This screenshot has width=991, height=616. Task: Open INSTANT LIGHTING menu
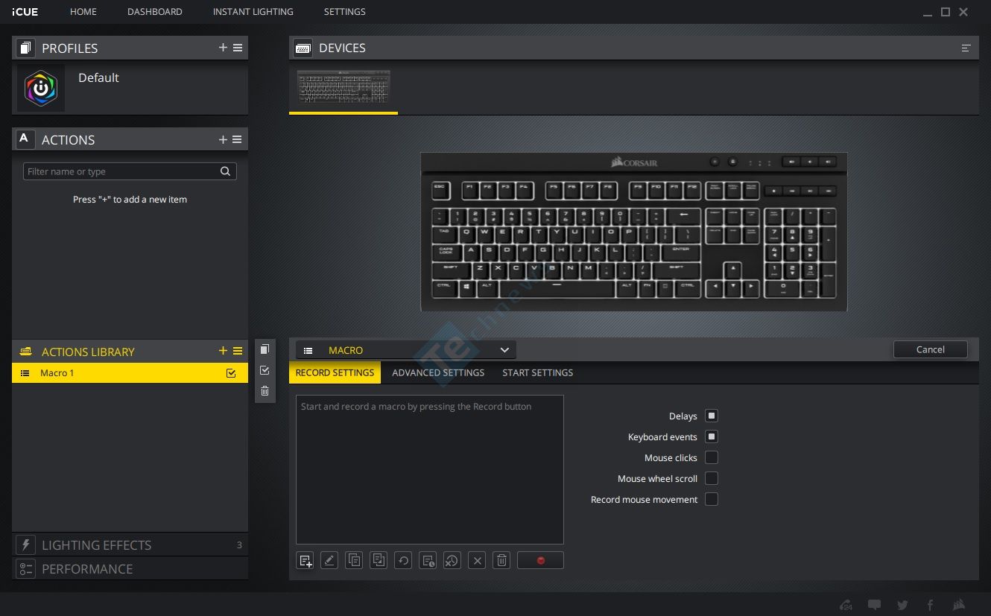(x=253, y=12)
